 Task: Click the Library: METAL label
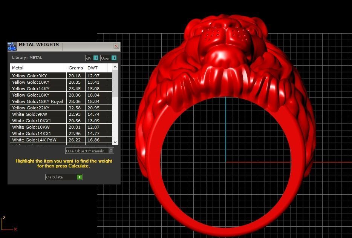[x=27, y=58]
